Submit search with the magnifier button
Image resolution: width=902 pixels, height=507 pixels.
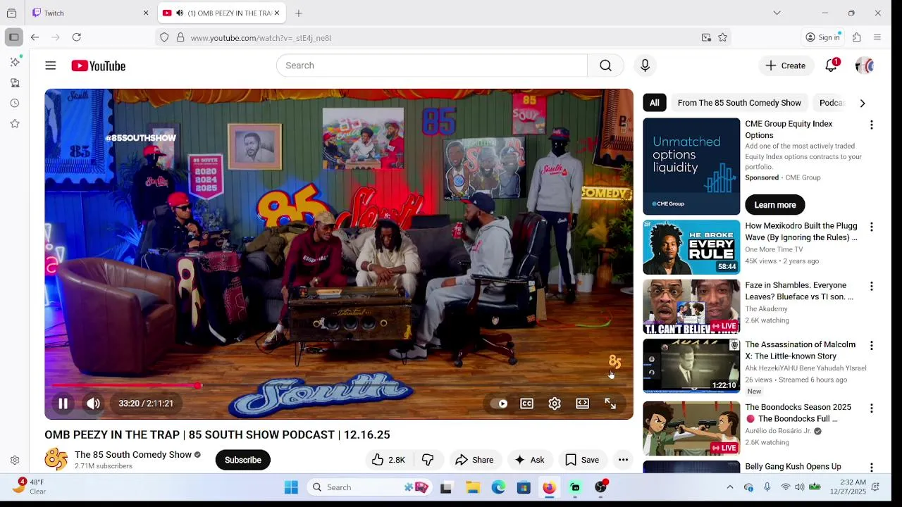tap(605, 65)
